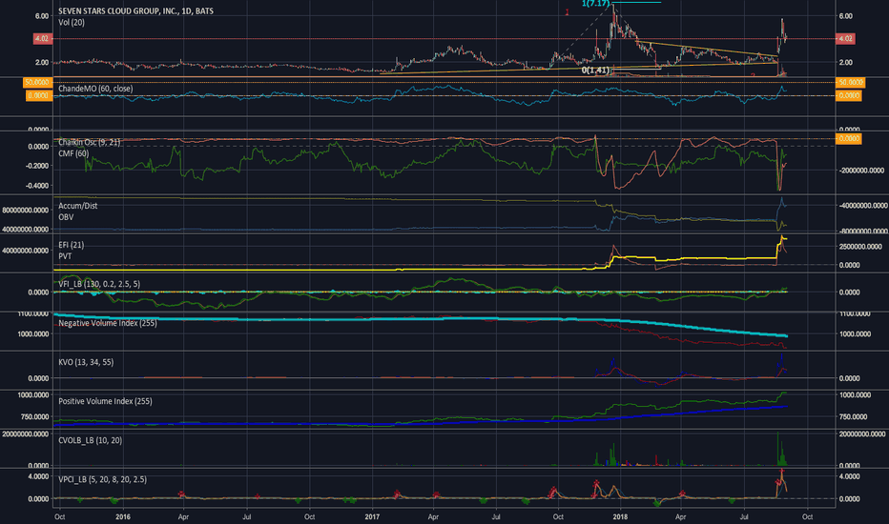Select the EFI (21) indicator label

[72, 245]
